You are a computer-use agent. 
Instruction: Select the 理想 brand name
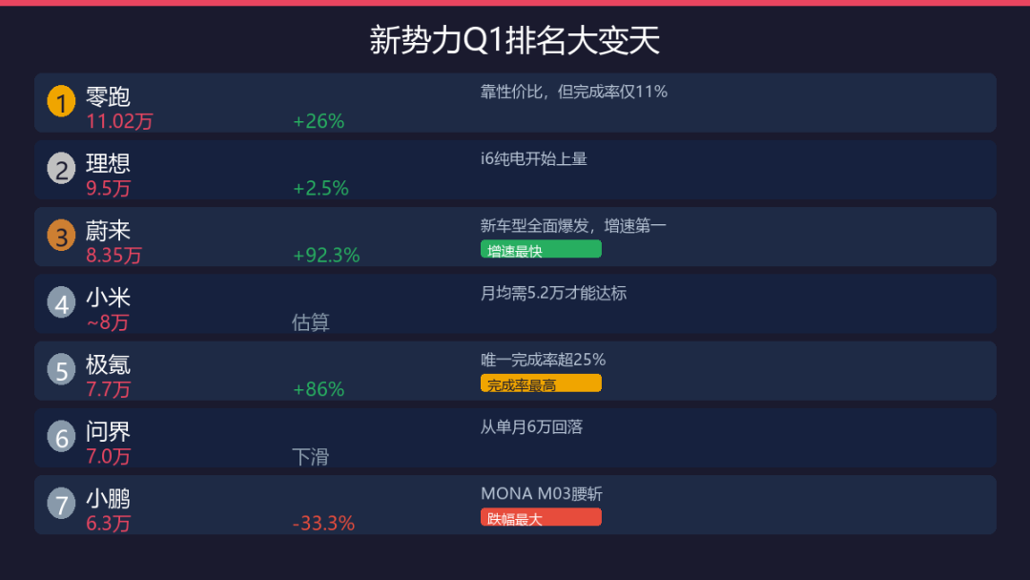[x=108, y=163]
